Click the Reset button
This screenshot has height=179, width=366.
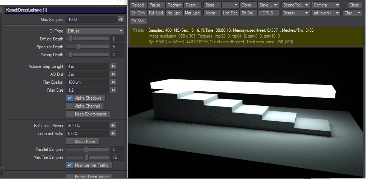[192, 5]
